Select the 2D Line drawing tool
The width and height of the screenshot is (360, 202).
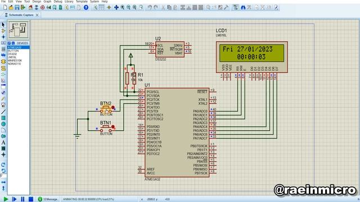[3, 112]
